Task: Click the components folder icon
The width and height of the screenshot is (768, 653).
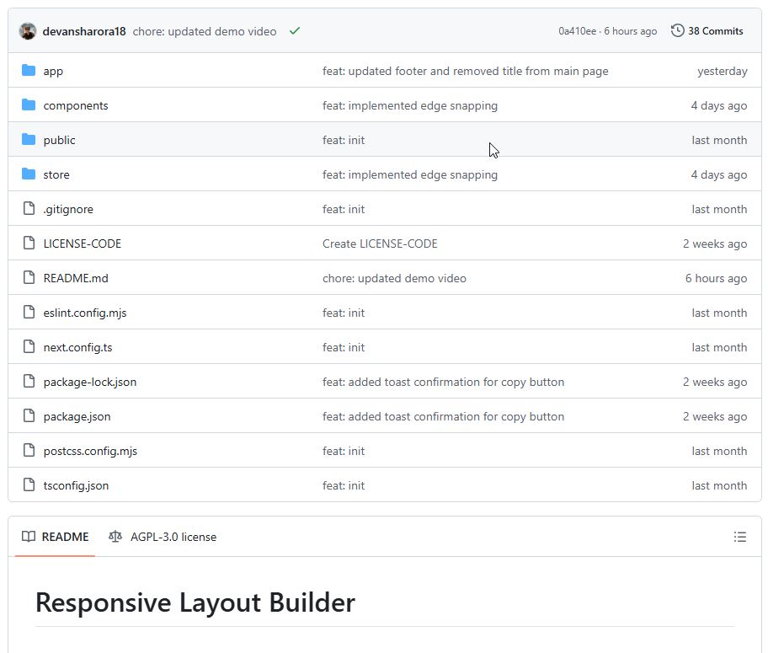Action: pos(29,105)
